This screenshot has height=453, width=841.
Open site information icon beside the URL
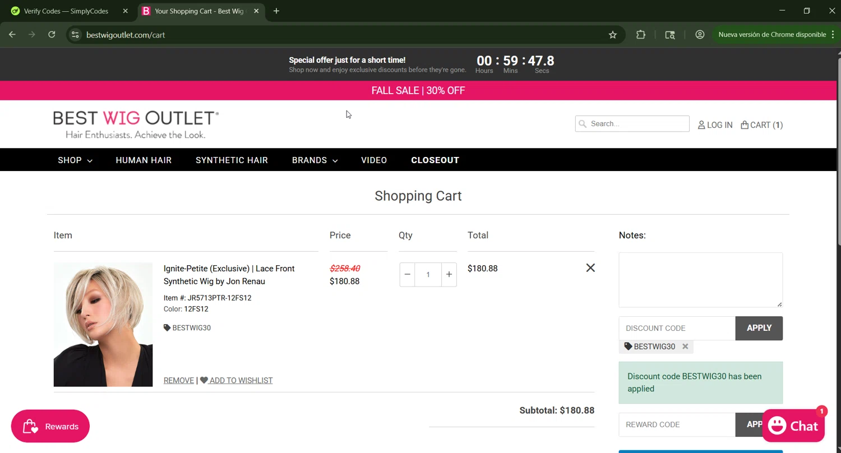tap(75, 35)
